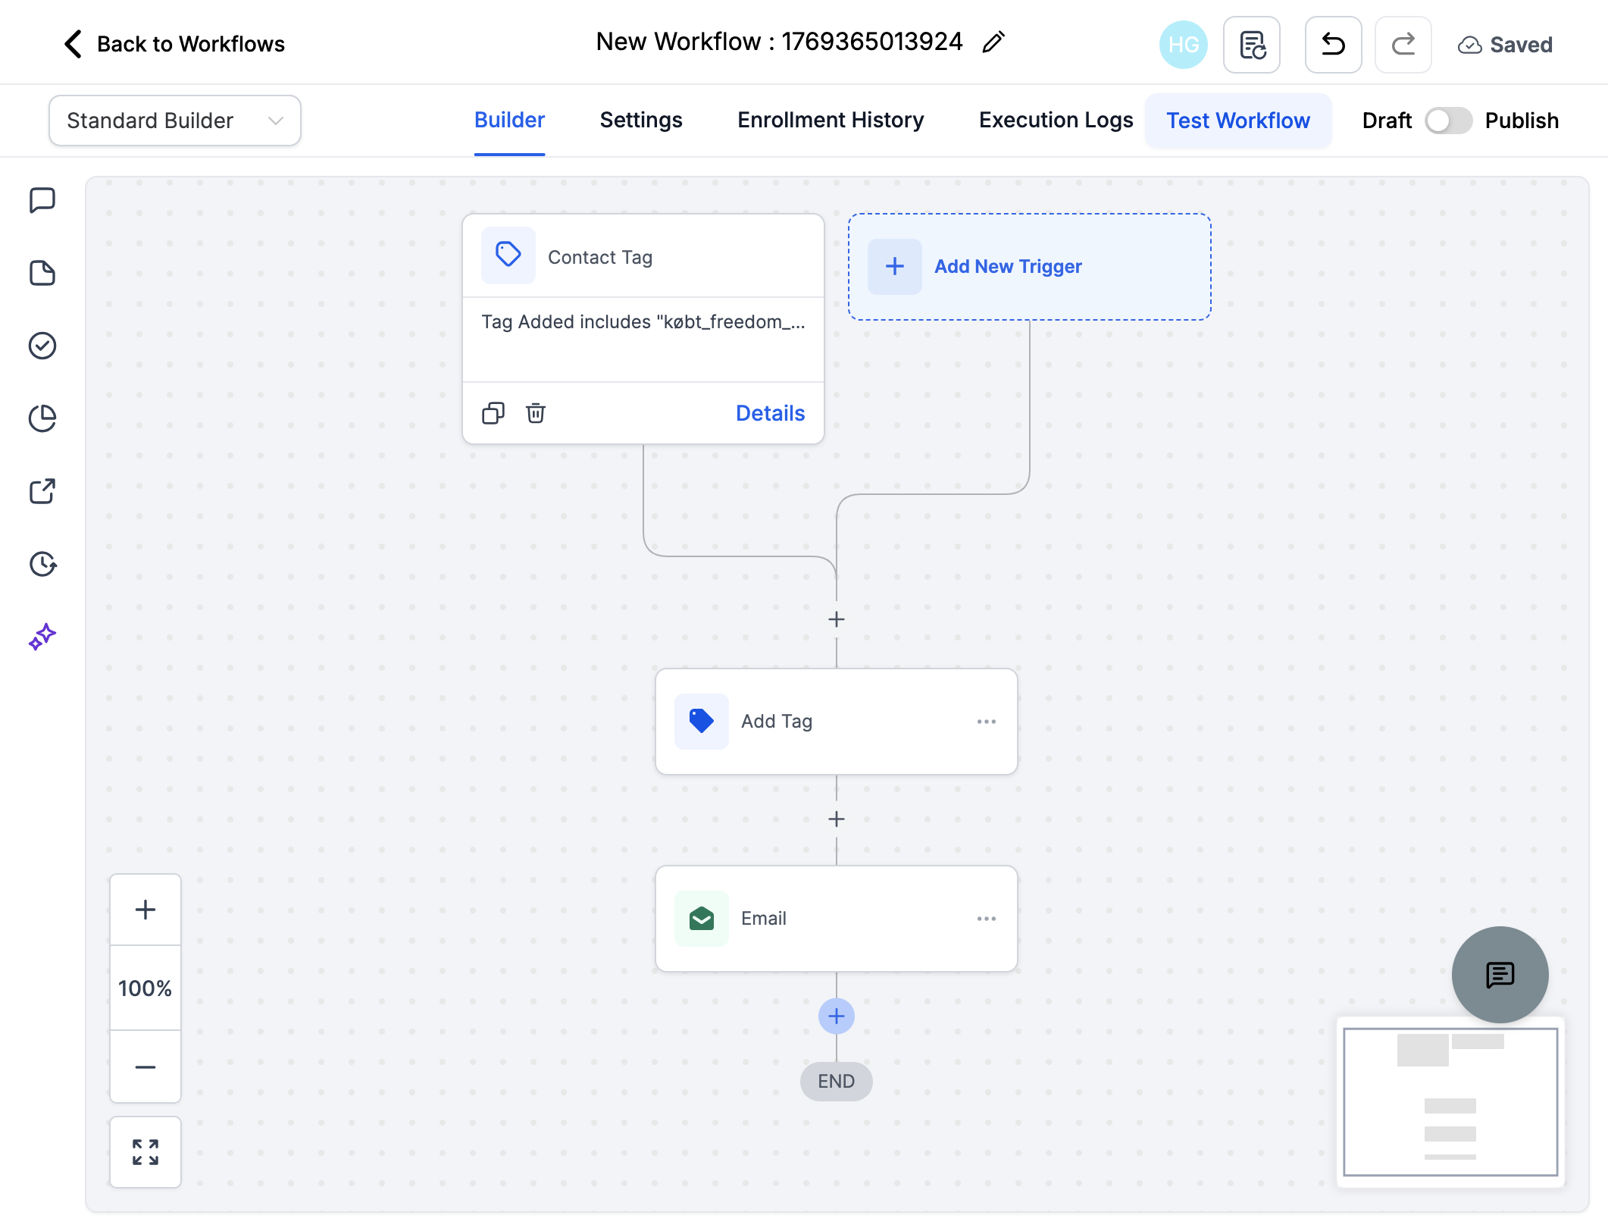This screenshot has height=1231, width=1608.
Task: Click the END node
Action: click(x=837, y=1082)
